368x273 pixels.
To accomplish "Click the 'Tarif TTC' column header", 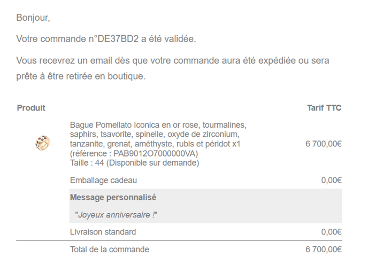I will 324,108.
